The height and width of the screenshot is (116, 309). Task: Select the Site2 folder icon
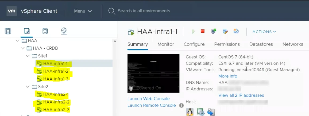click(x=34, y=87)
